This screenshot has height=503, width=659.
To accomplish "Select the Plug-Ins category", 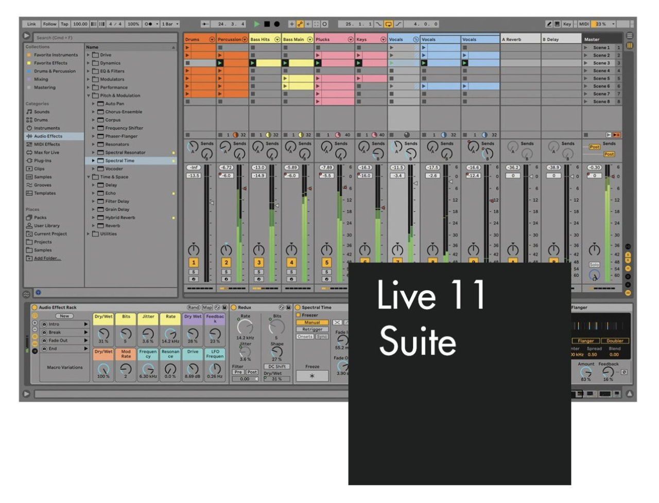I will (x=42, y=160).
